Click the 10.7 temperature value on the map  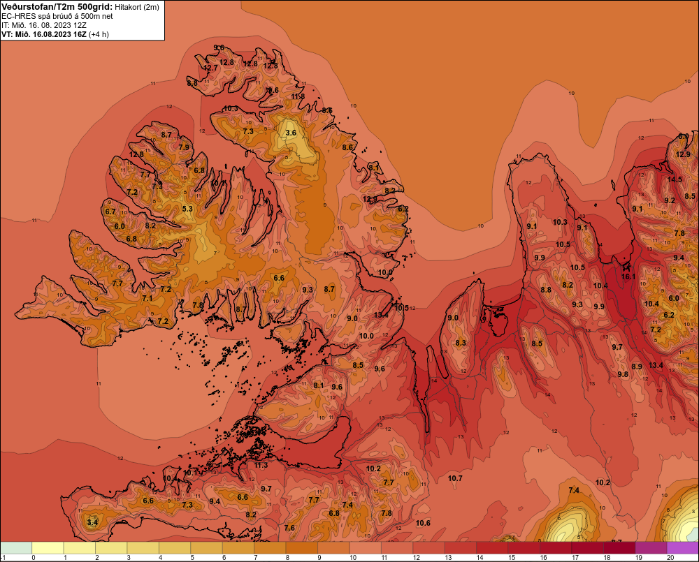455,478
